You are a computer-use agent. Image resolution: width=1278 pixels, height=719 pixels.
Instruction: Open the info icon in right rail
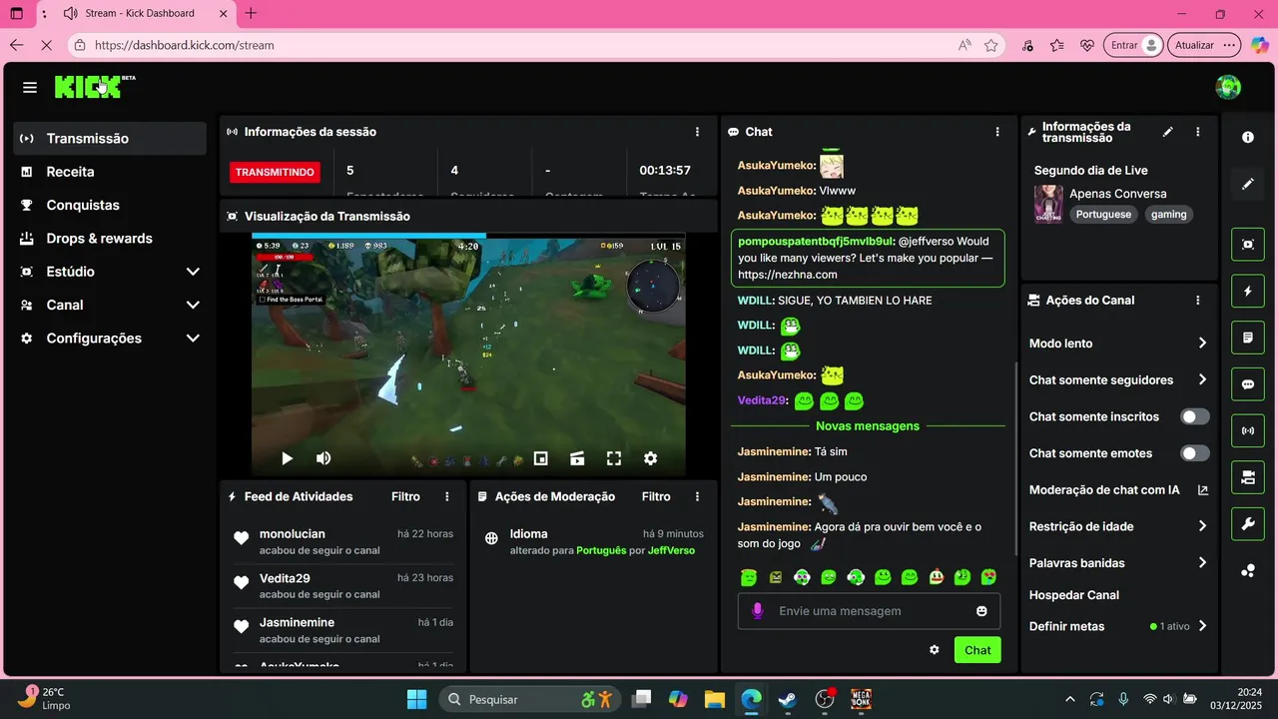(1248, 138)
